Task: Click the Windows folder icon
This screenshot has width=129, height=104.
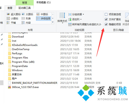Action: [9, 70]
